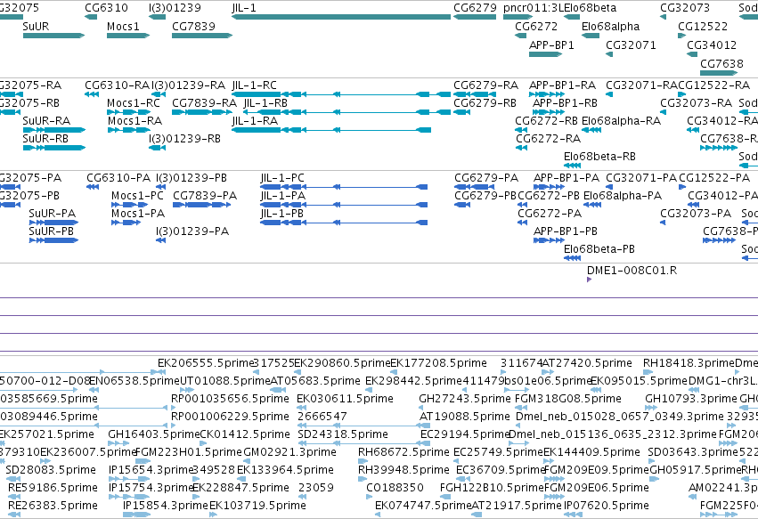Select the CG7839-PA protein label
The width and height of the screenshot is (758, 519).
[205, 195]
